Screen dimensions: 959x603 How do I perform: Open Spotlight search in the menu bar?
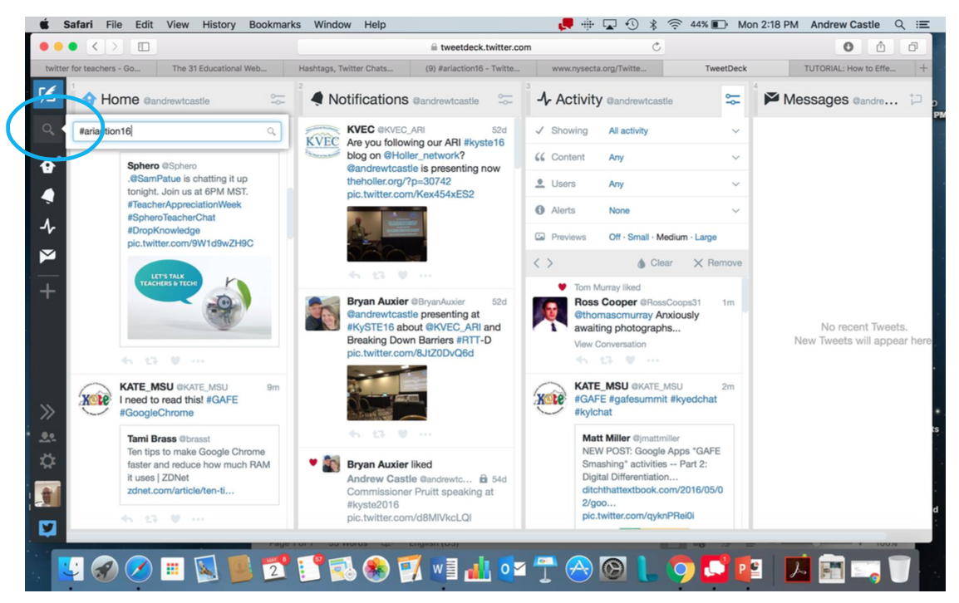pos(899,24)
